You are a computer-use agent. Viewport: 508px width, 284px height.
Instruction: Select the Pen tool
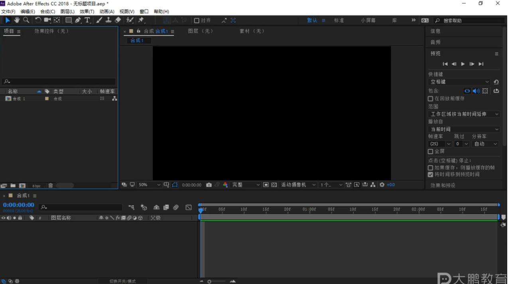point(78,20)
